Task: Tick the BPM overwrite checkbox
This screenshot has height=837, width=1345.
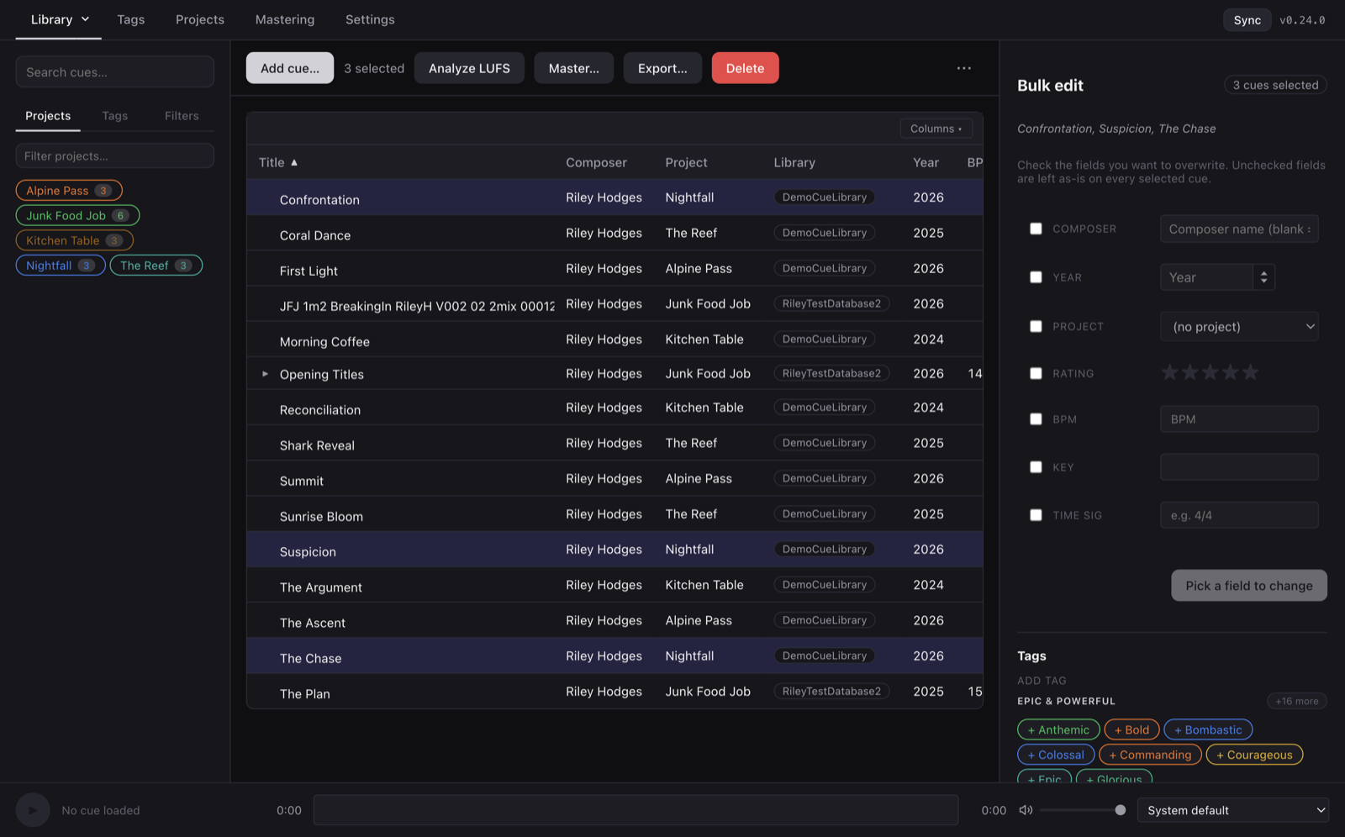Action: click(1036, 418)
